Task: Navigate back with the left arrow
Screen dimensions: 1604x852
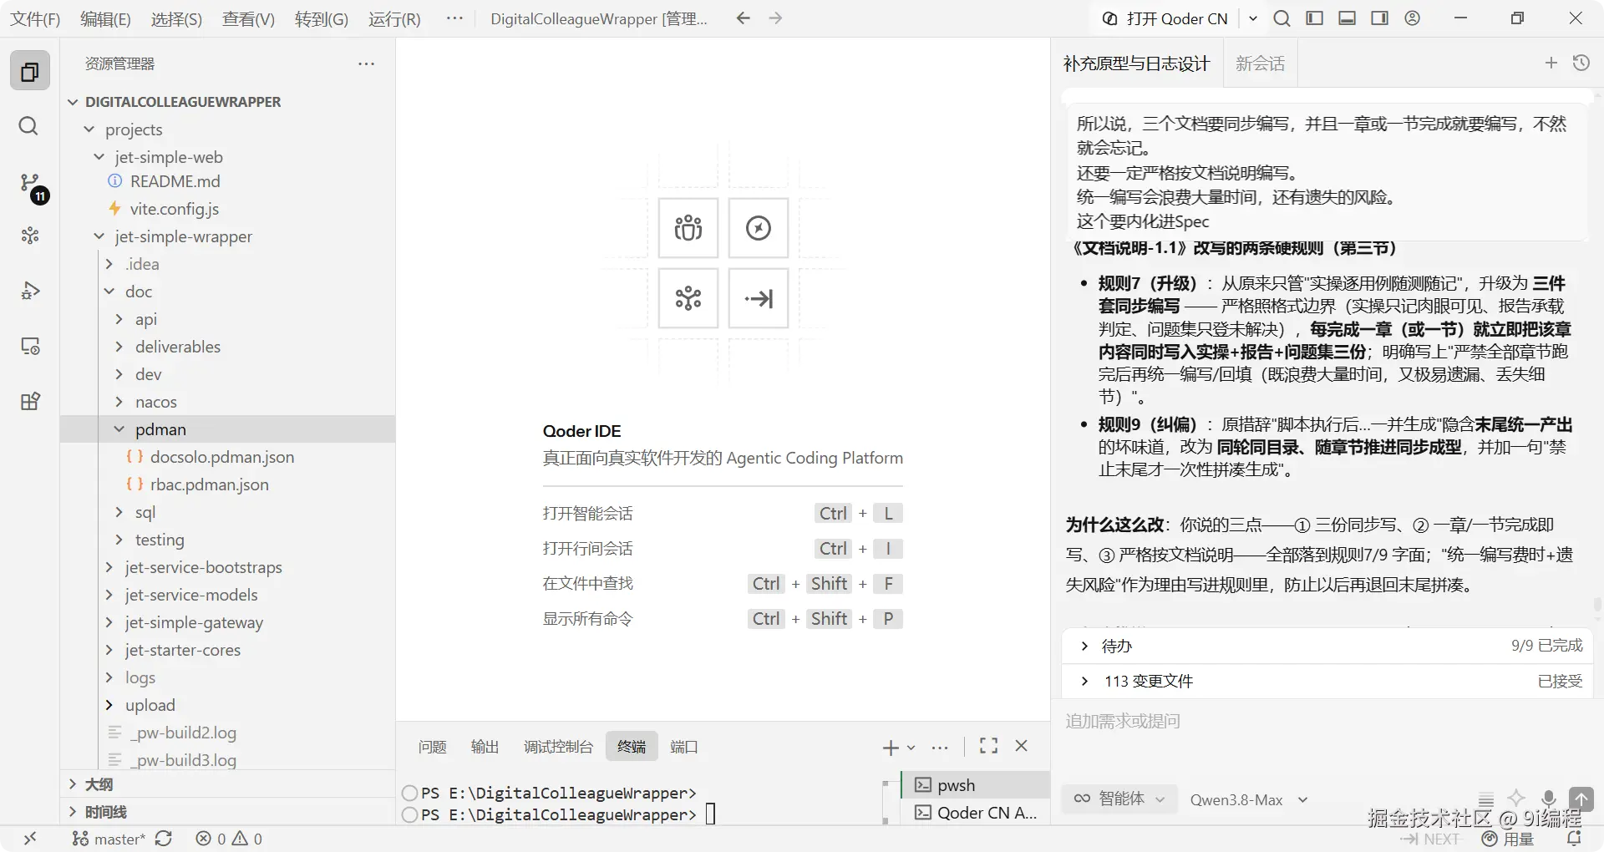Action: (743, 18)
